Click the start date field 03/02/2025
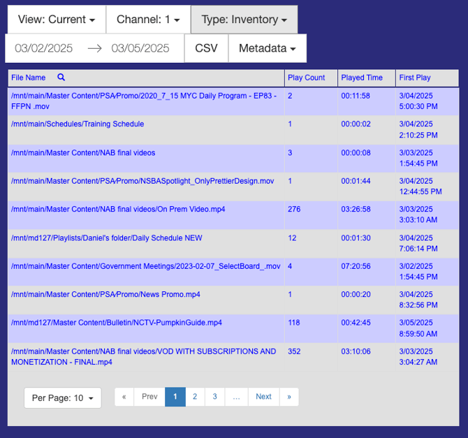Viewport: 468px width, 438px height. (44, 48)
